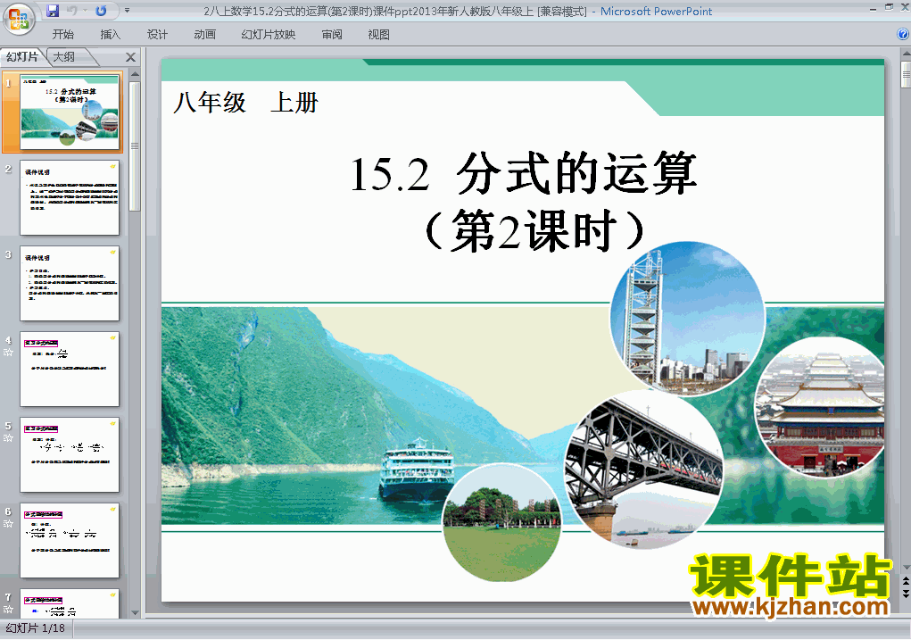
Task: Switch to the 大纲 outline tab
Action: coord(64,57)
